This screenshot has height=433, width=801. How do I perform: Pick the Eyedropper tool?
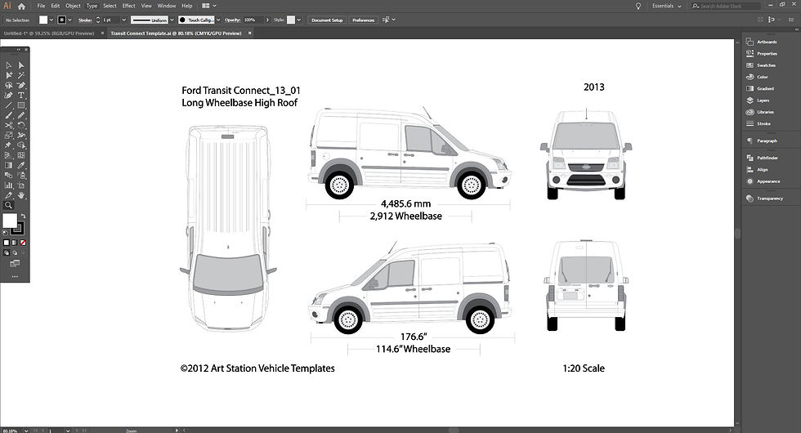click(x=21, y=165)
